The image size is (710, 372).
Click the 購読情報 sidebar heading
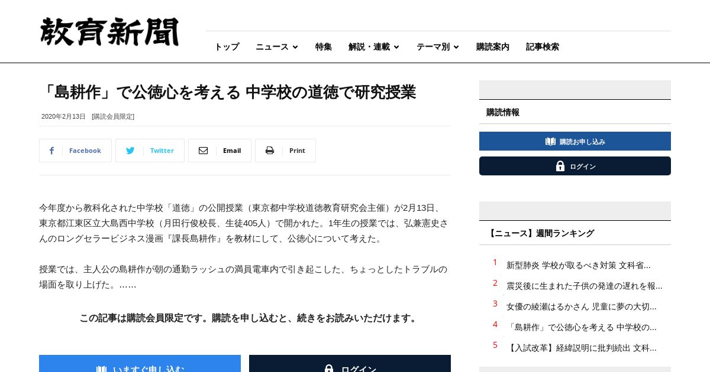[503, 112]
